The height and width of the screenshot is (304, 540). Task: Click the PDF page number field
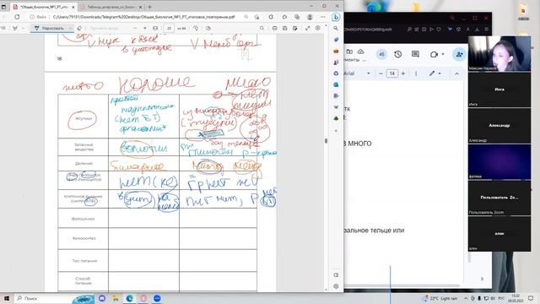[169, 28]
